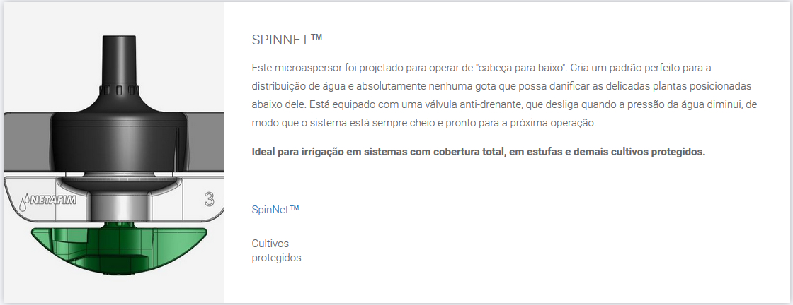Click the quoted phrase "cabeça para baixo"

pos(520,67)
